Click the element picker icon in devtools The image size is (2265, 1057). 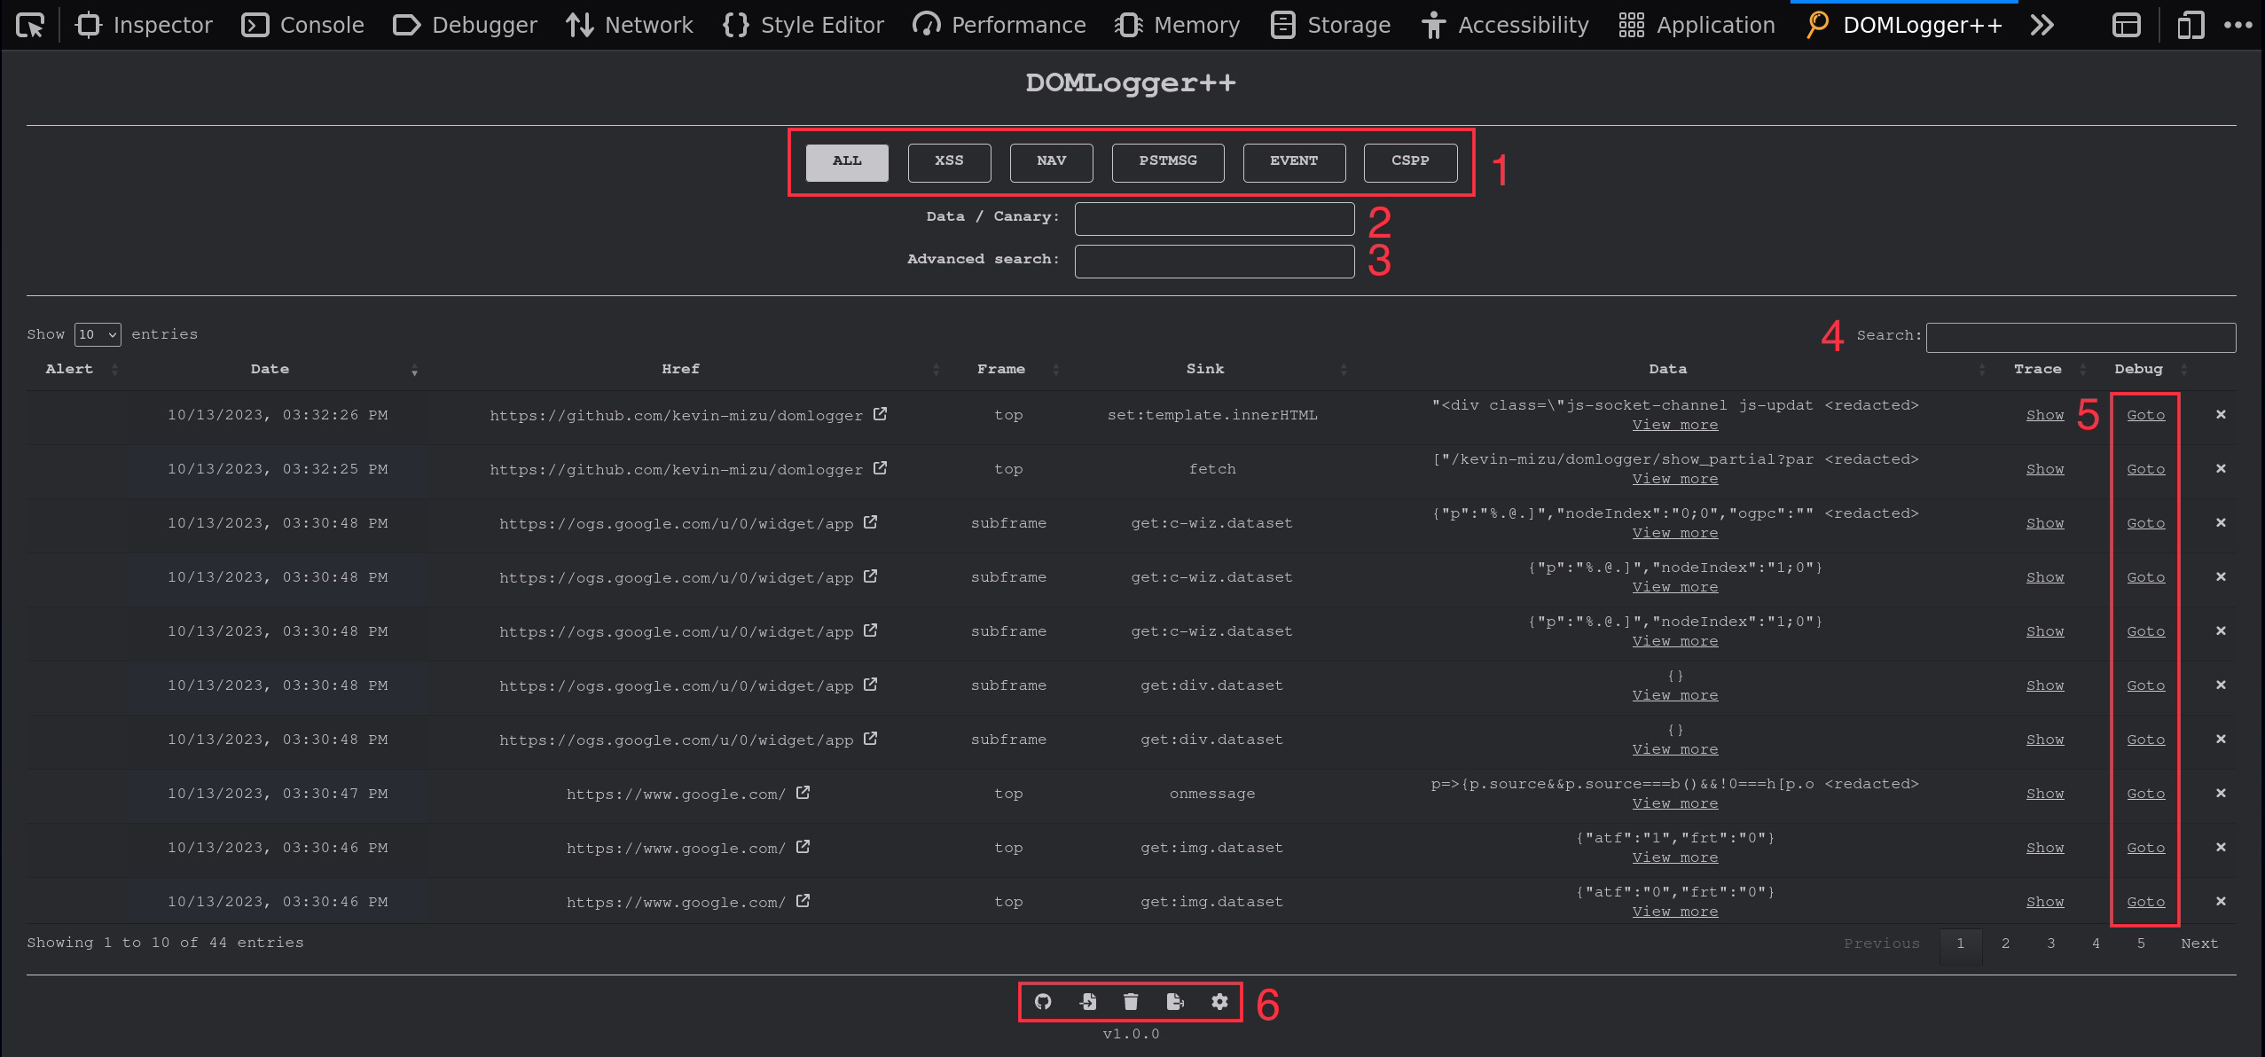(30, 25)
